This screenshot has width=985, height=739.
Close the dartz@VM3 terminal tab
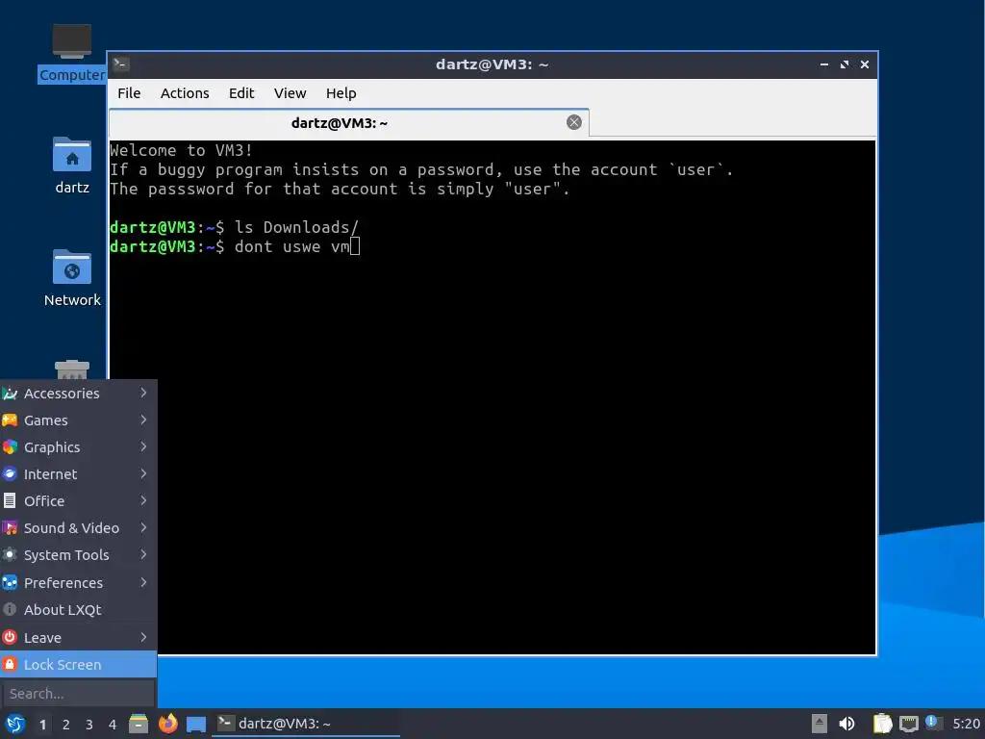573,122
